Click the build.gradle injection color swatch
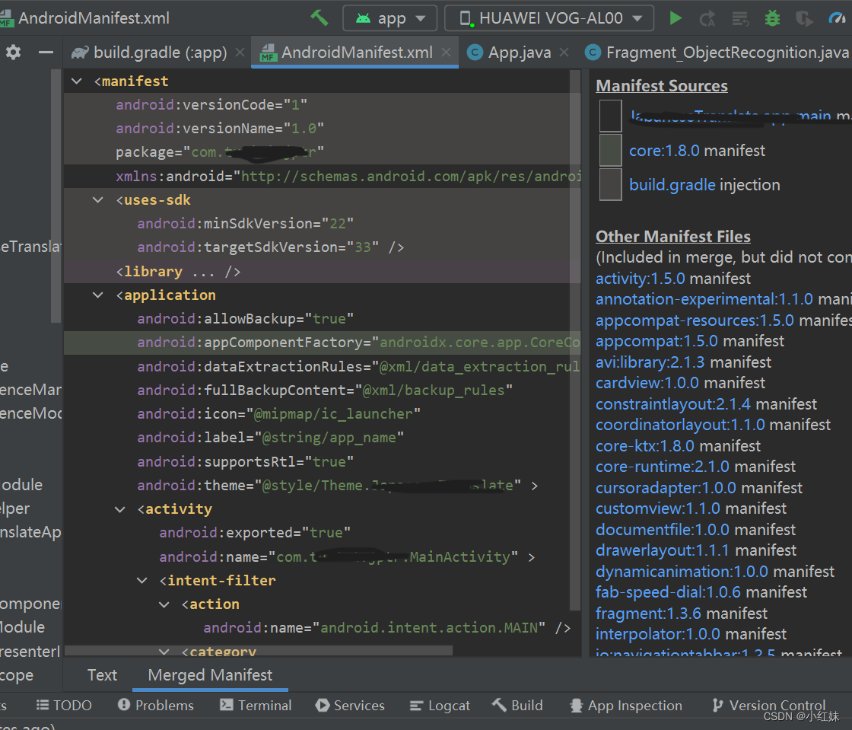 pyautogui.click(x=610, y=184)
